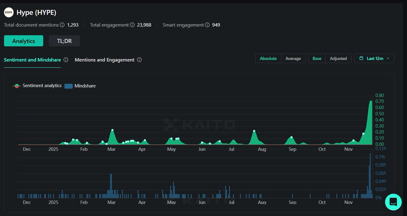Image resolution: width=407 pixels, height=216 pixels.
Task: Click 'Aug' label on lower chart axis
Action: [262, 202]
